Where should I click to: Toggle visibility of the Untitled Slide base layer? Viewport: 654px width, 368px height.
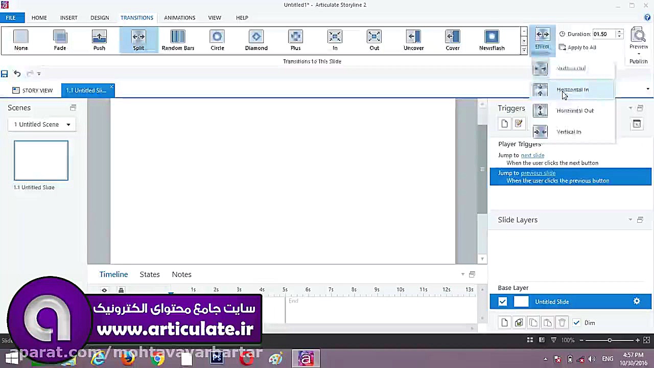[x=502, y=302]
